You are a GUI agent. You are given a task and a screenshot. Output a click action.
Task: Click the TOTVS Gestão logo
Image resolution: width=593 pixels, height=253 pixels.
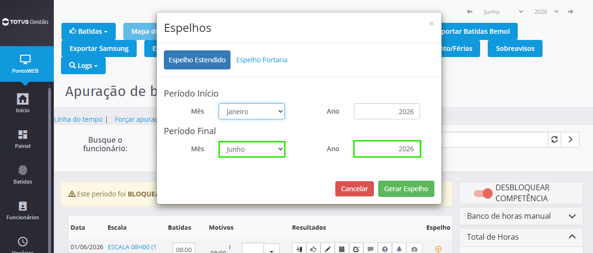tap(25, 21)
